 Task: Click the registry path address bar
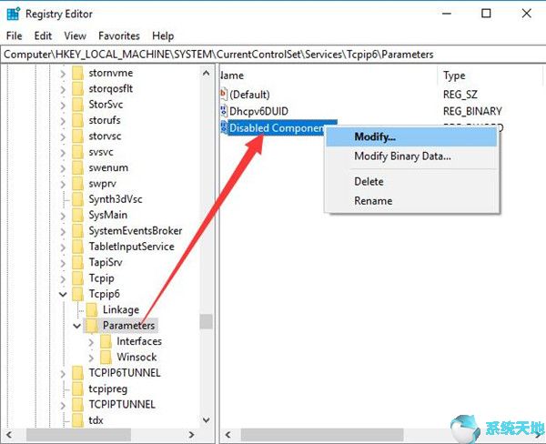click(x=273, y=55)
